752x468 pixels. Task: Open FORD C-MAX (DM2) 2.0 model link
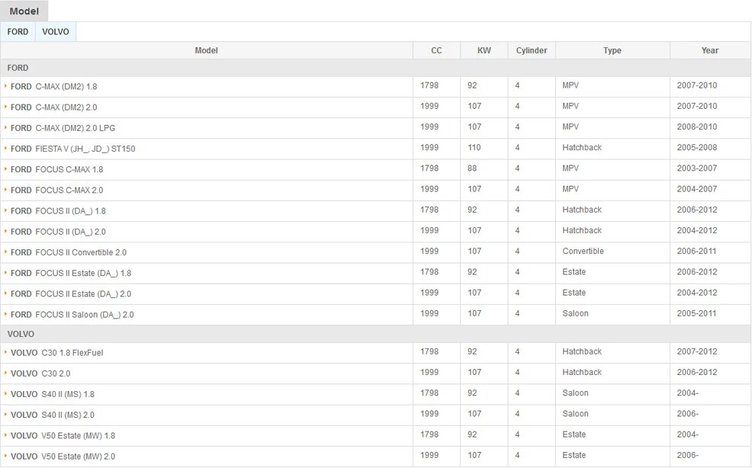tap(53, 107)
